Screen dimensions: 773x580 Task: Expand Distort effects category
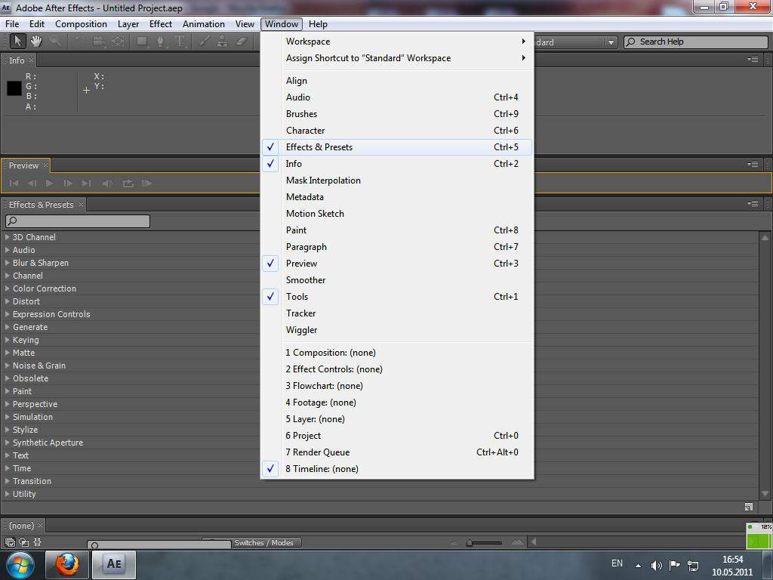point(8,301)
